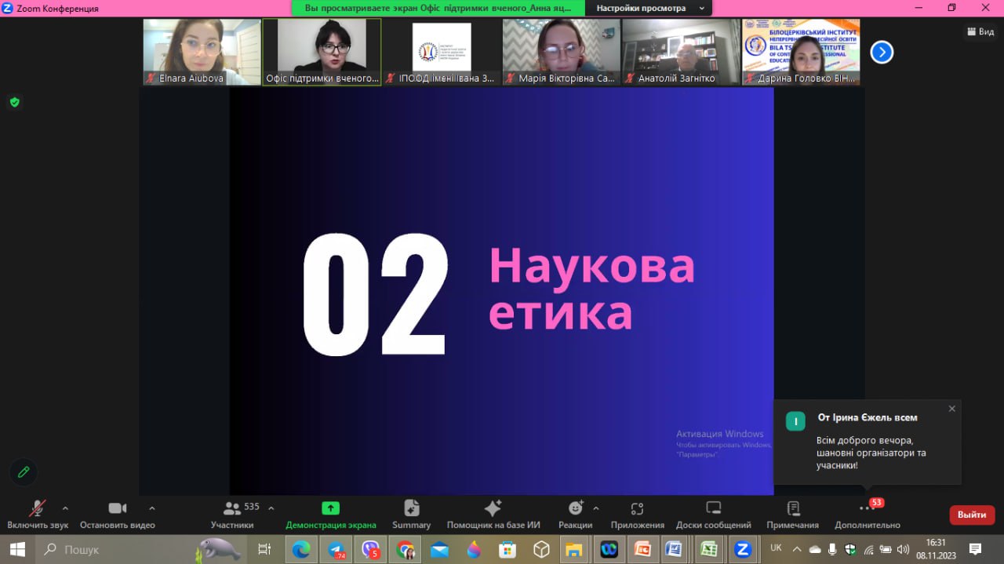1004x564 pixels.
Task: Open Доски сообщений whiteboards
Action: (x=713, y=514)
